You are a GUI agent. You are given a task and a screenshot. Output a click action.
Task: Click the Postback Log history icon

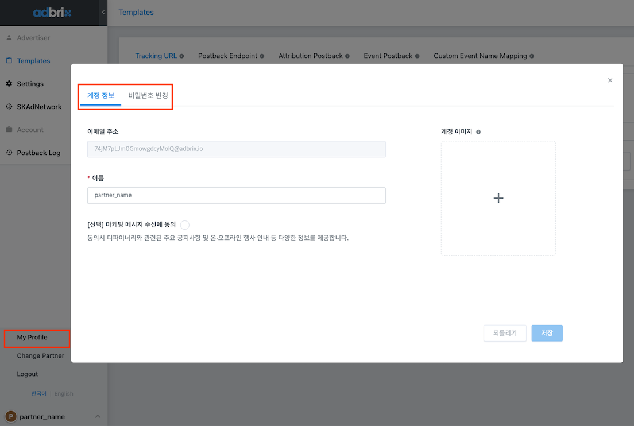9,153
